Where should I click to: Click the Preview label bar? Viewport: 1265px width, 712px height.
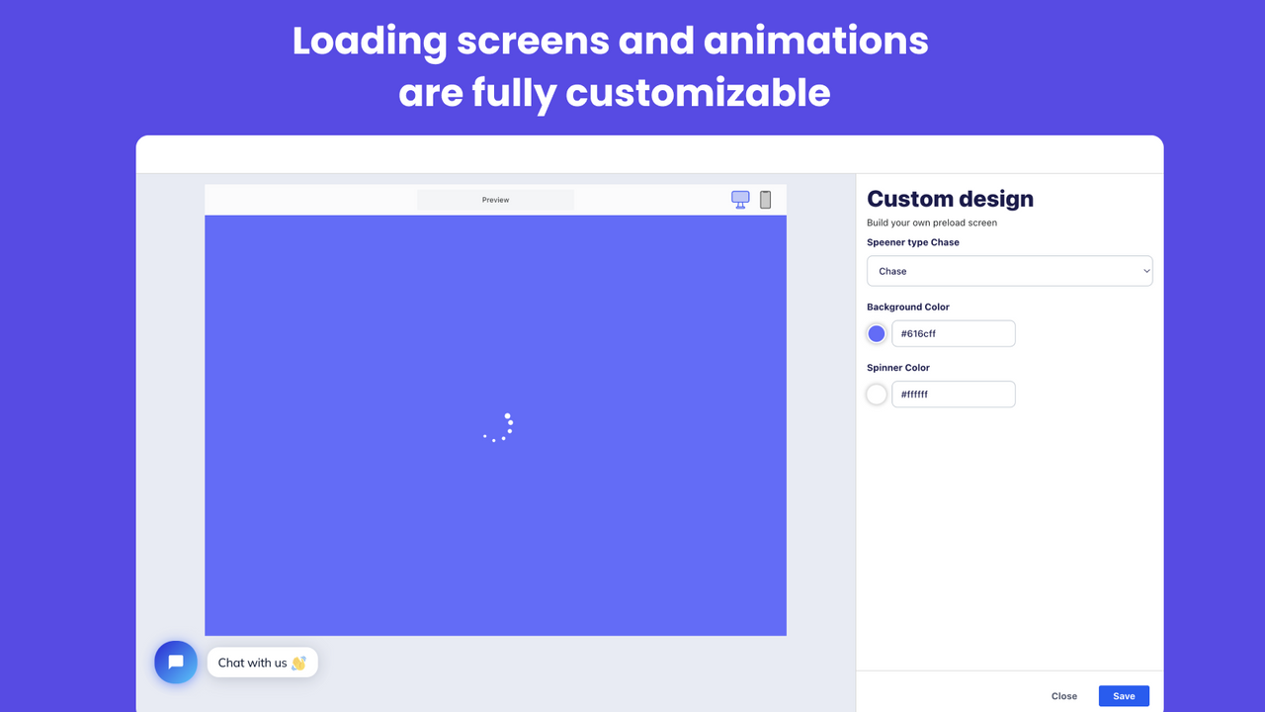pyautogui.click(x=495, y=200)
